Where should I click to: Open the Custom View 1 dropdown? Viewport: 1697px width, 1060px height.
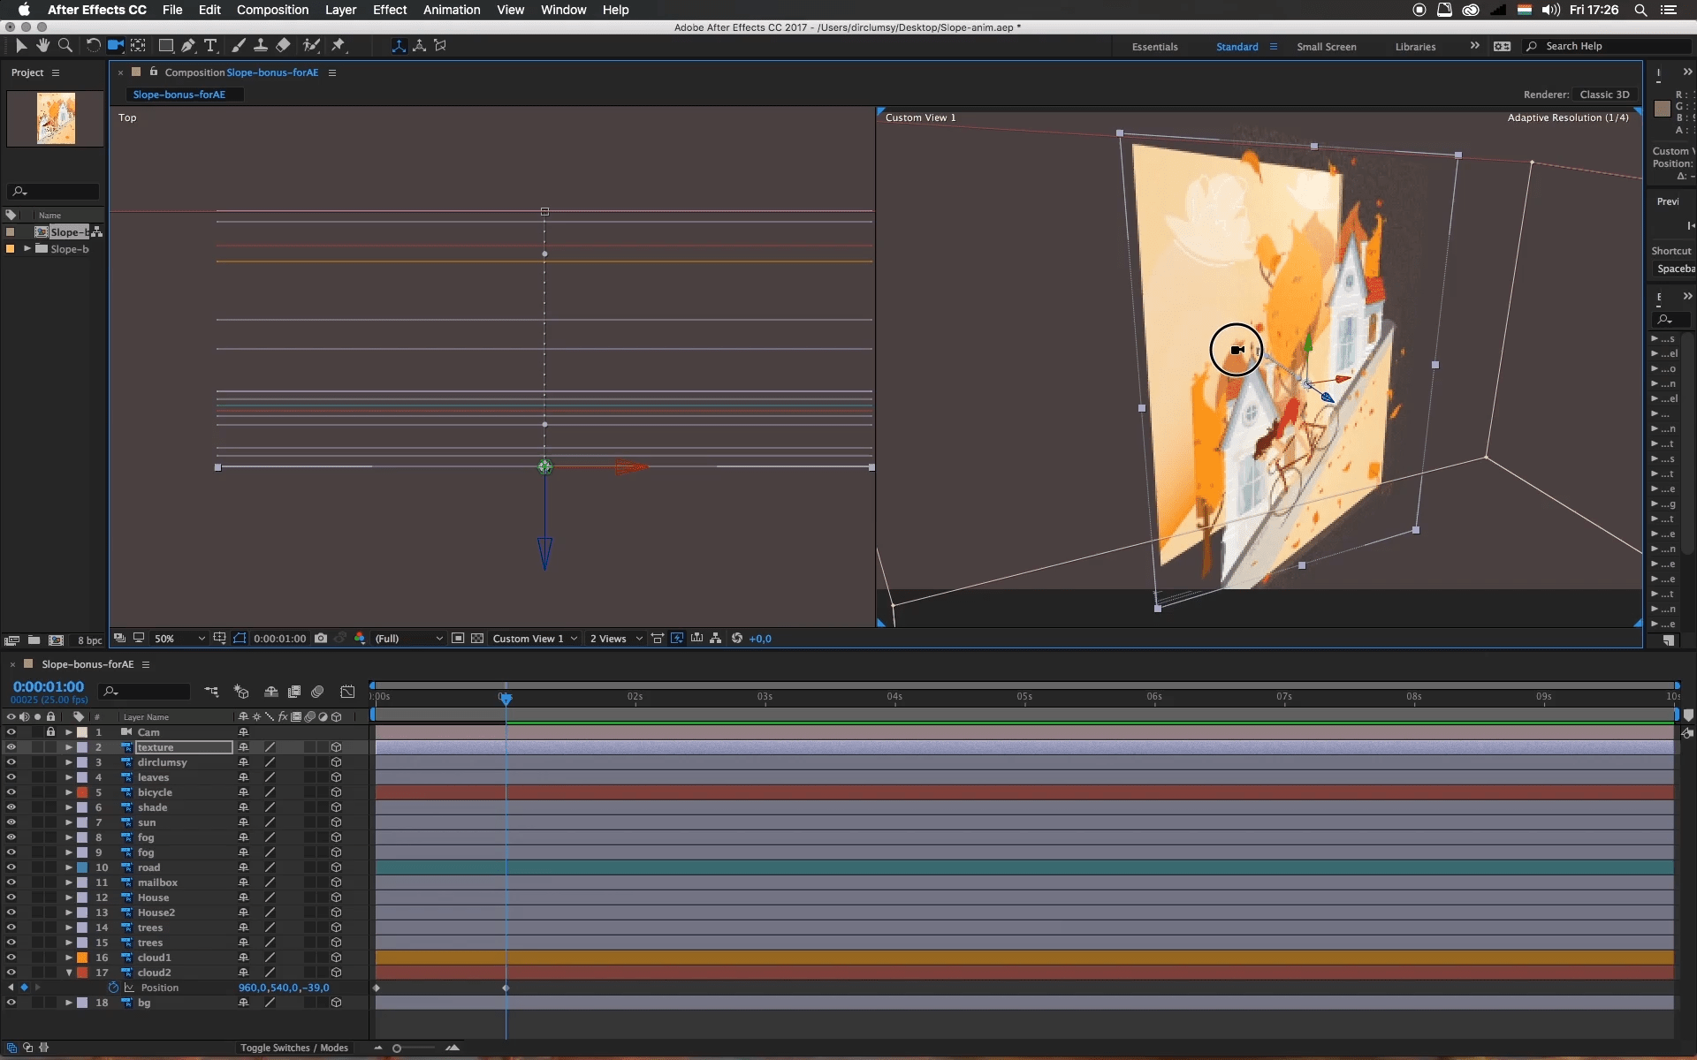click(x=536, y=639)
